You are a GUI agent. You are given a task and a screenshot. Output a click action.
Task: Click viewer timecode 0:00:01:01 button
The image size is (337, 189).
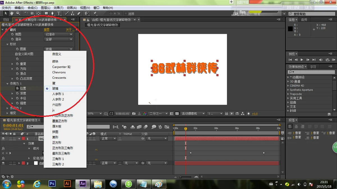point(122,114)
